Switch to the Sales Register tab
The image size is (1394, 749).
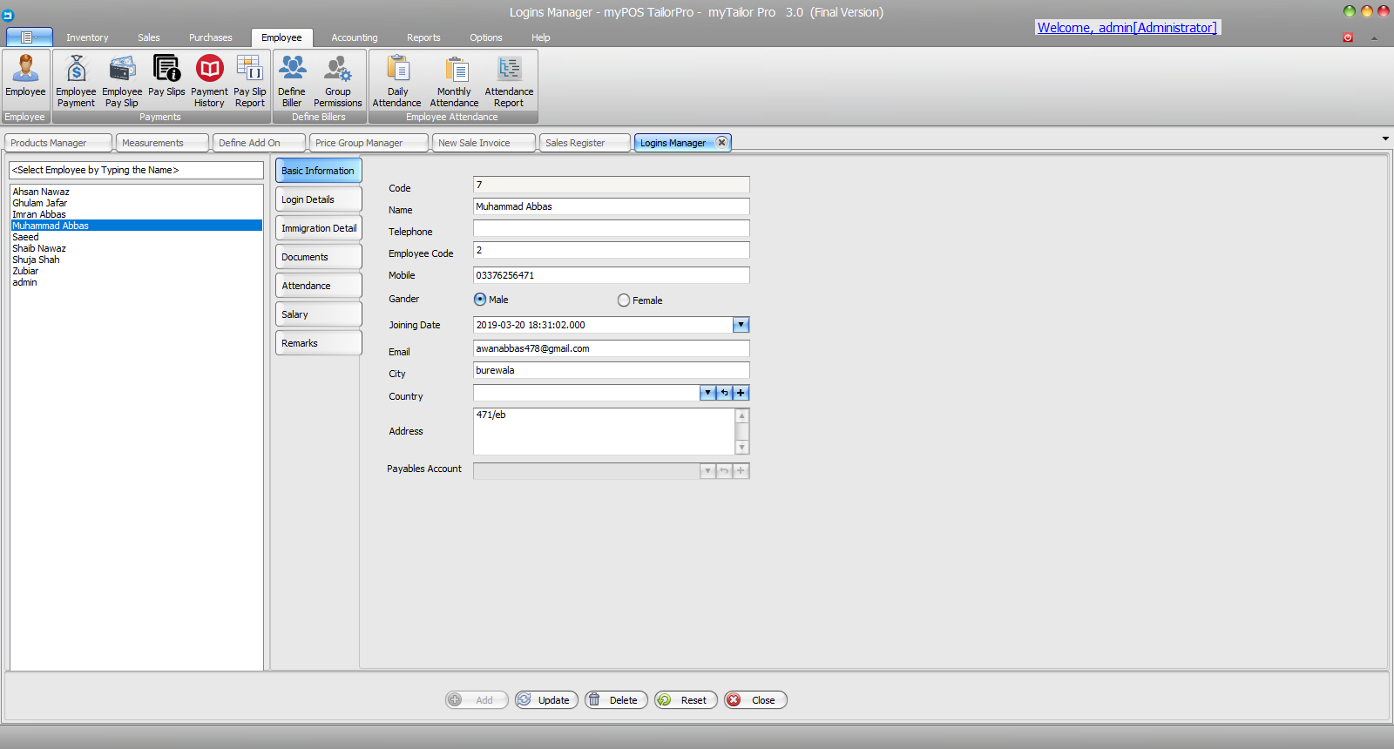[x=585, y=143]
